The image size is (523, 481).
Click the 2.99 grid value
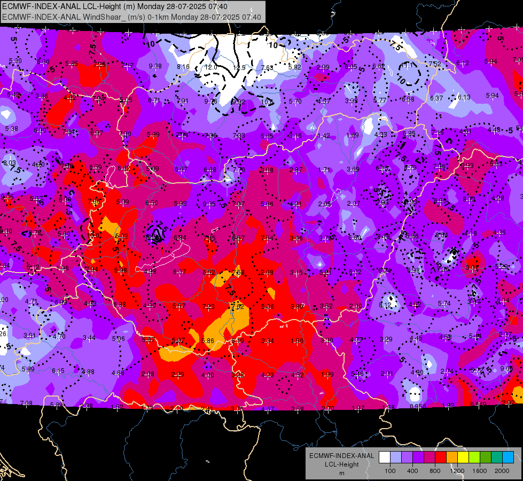pyautogui.click(x=323, y=67)
